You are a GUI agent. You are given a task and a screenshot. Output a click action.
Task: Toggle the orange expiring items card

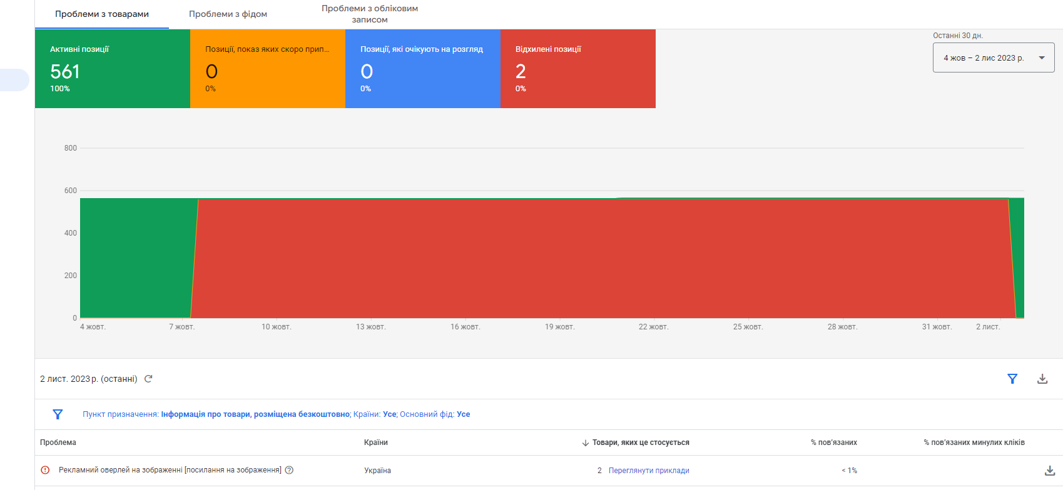[267, 69]
